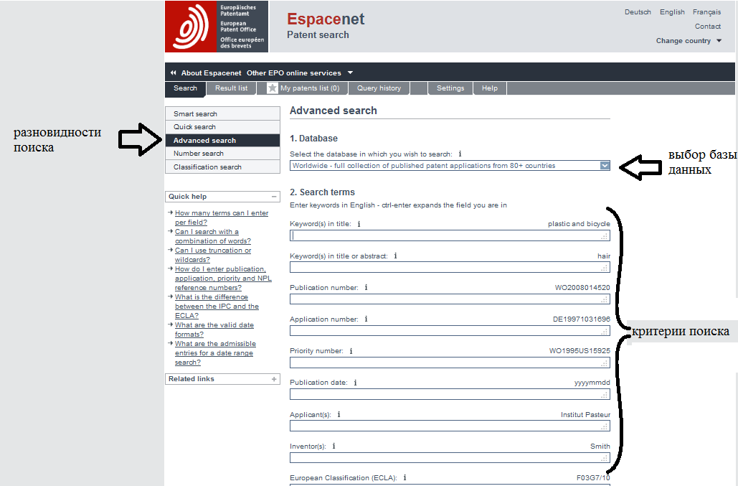Open info icon for Publication date
Viewport: 738px width, 486px height.
355,383
